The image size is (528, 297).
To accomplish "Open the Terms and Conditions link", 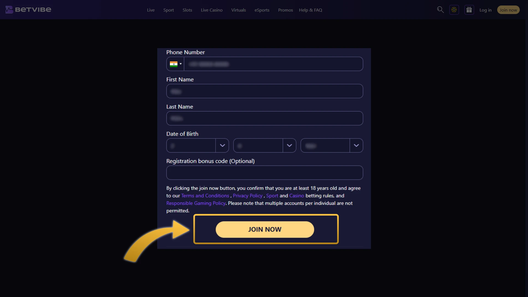I will pyautogui.click(x=205, y=196).
